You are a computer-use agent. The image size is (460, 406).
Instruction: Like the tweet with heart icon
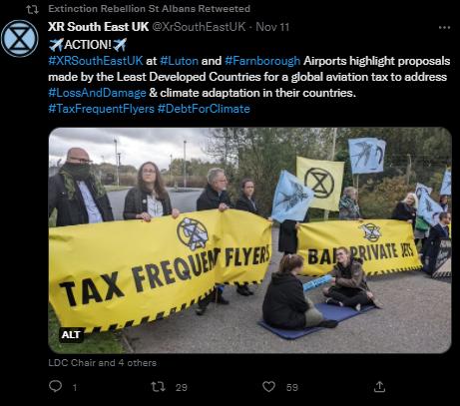pos(268,387)
